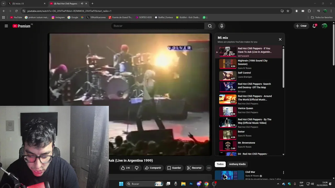Play Search and Destroy - Off The Map
The height and width of the screenshot is (188, 335).
pyautogui.click(x=249, y=87)
